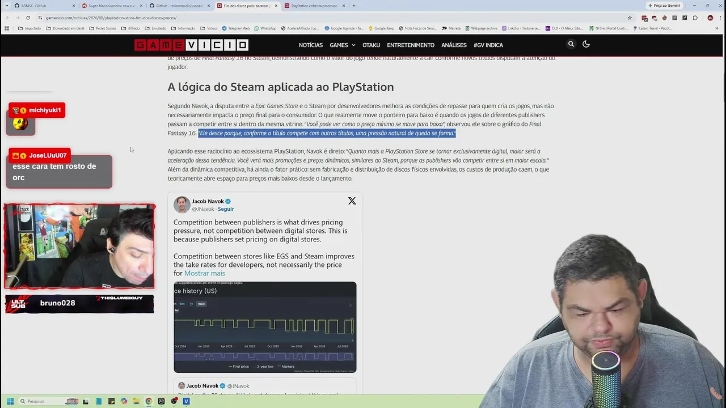The image size is (726, 408).
Task: Click Jacob Navok's profile avatar in tweet
Action: [x=181, y=205]
